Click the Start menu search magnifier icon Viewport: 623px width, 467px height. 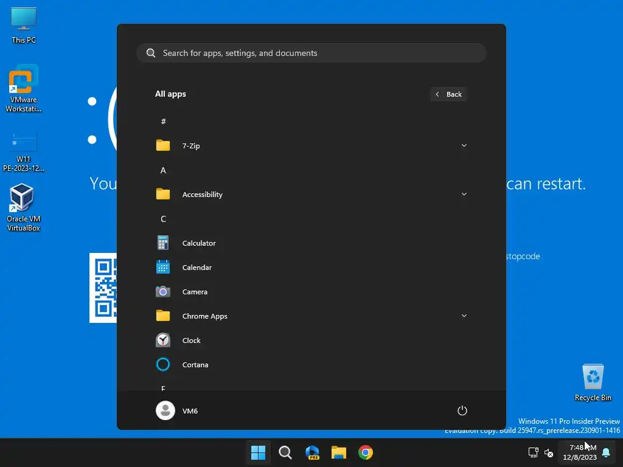[x=151, y=53]
